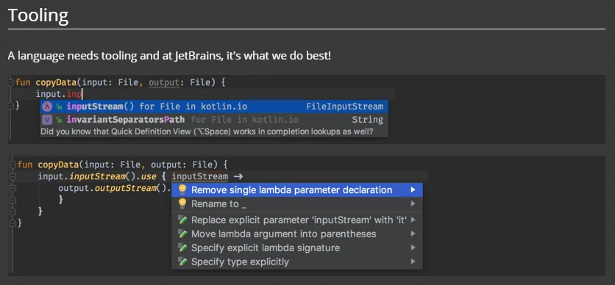Click the italic 'use' call in second snippet
This screenshot has width=615, height=285.
tap(149, 177)
